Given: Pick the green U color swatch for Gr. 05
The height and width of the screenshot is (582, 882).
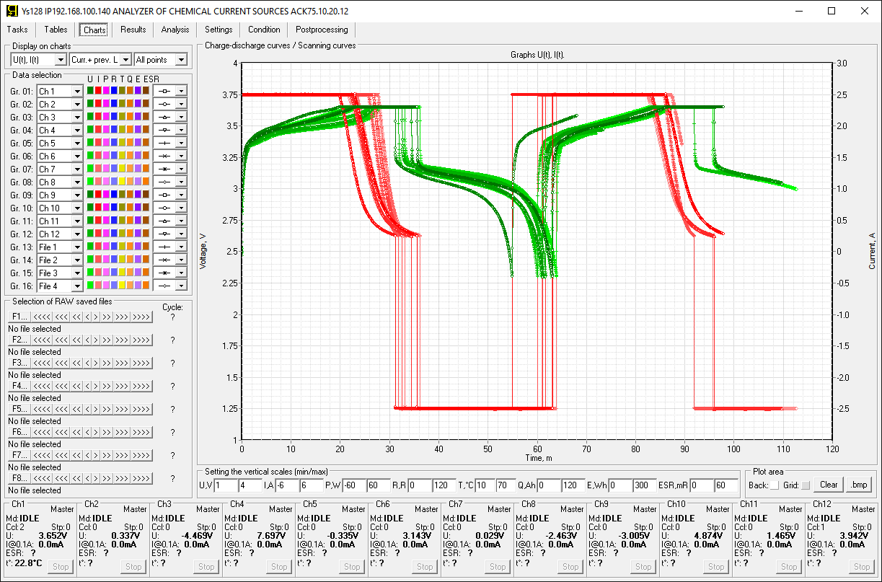Looking at the screenshot, I should pyautogui.click(x=90, y=143).
